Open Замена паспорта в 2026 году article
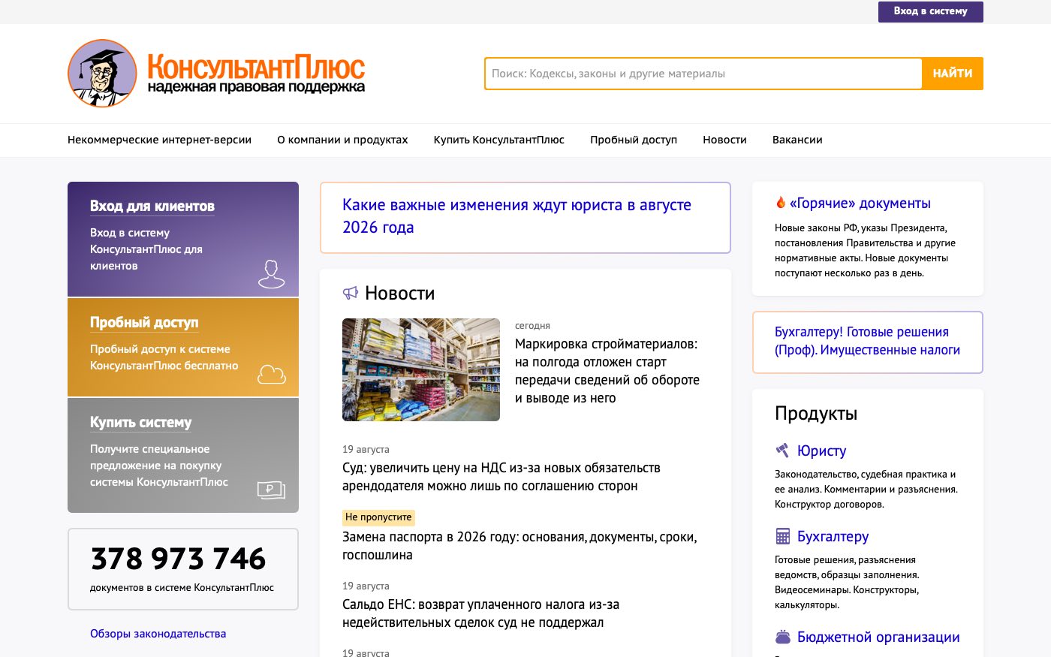The height and width of the screenshot is (657, 1051). click(519, 546)
